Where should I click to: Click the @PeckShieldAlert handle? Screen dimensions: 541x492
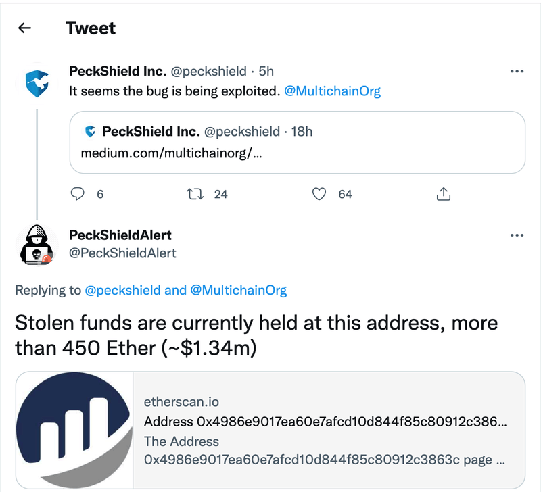tap(122, 253)
